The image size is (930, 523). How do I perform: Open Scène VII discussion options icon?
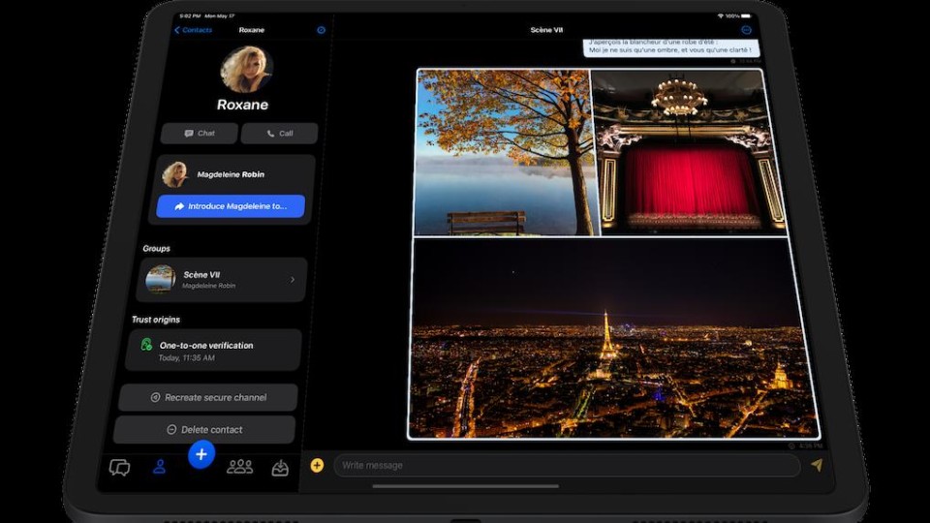point(746,30)
